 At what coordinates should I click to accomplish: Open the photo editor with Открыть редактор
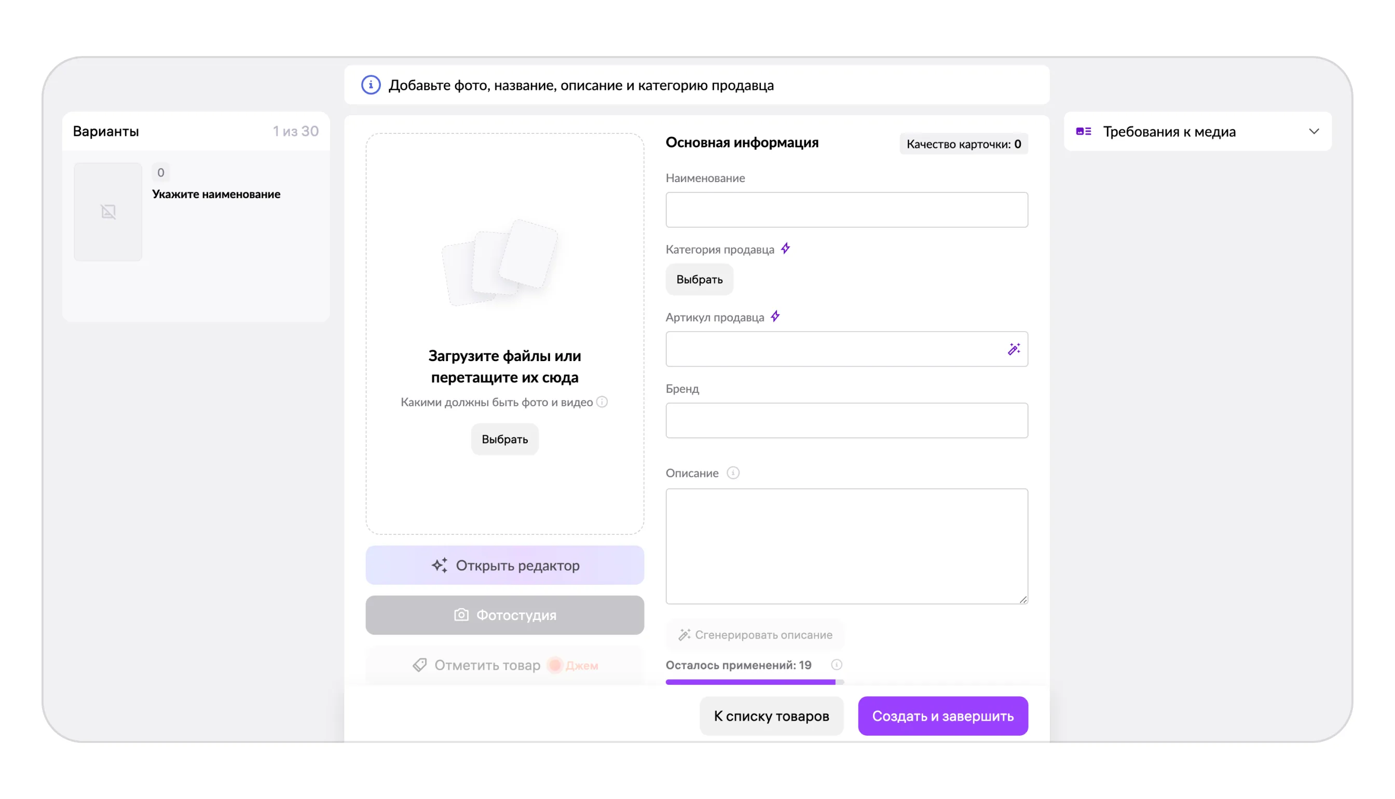[504, 565]
